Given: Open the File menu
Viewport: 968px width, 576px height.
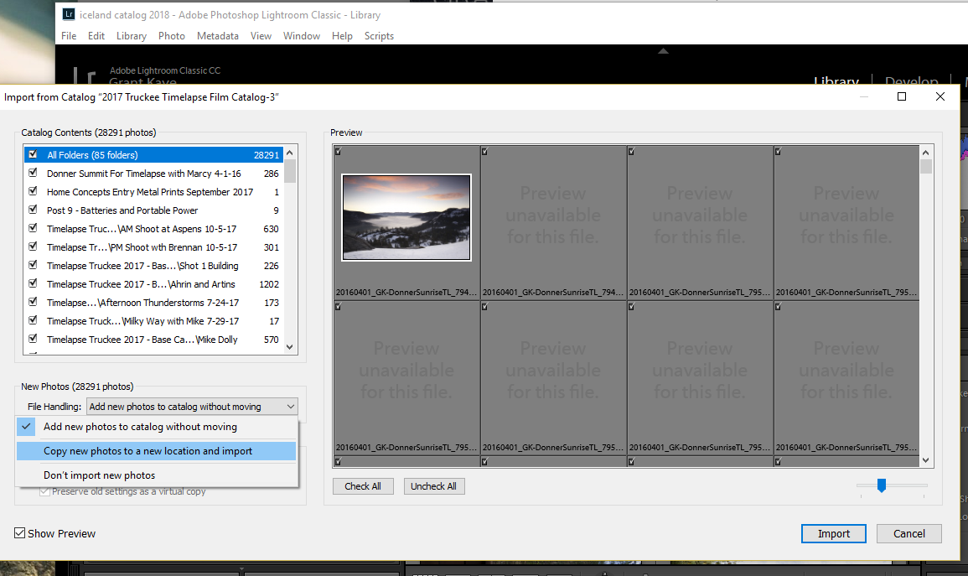Looking at the screenshot, I should point(69,36).
